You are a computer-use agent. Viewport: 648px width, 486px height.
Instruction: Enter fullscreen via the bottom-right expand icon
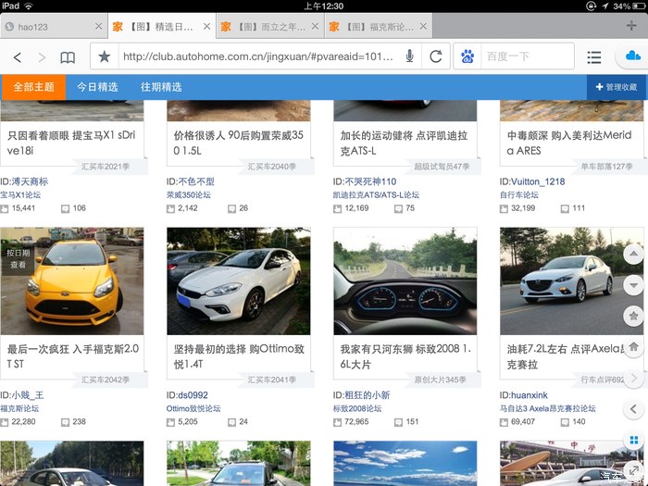tap(633, 471)
